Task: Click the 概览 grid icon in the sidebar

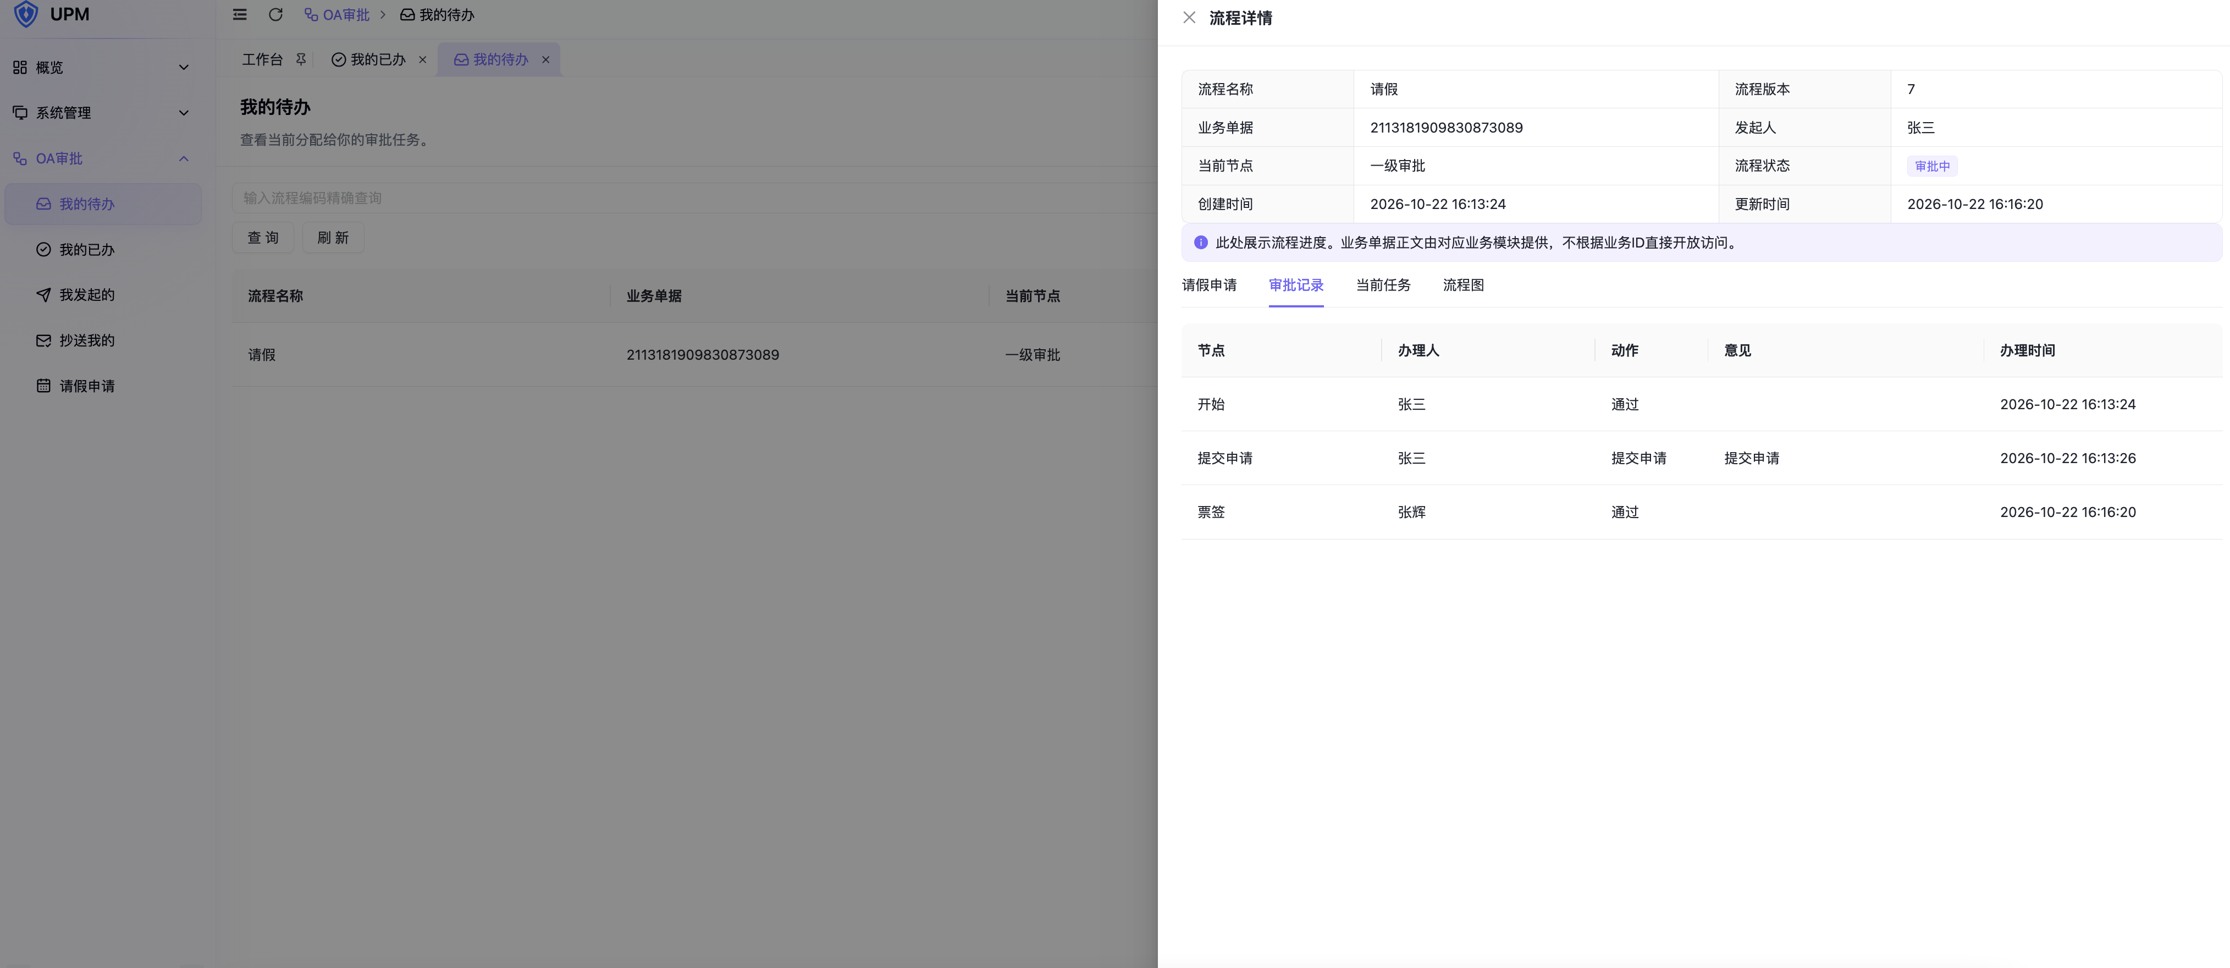Action: point(20,68)
